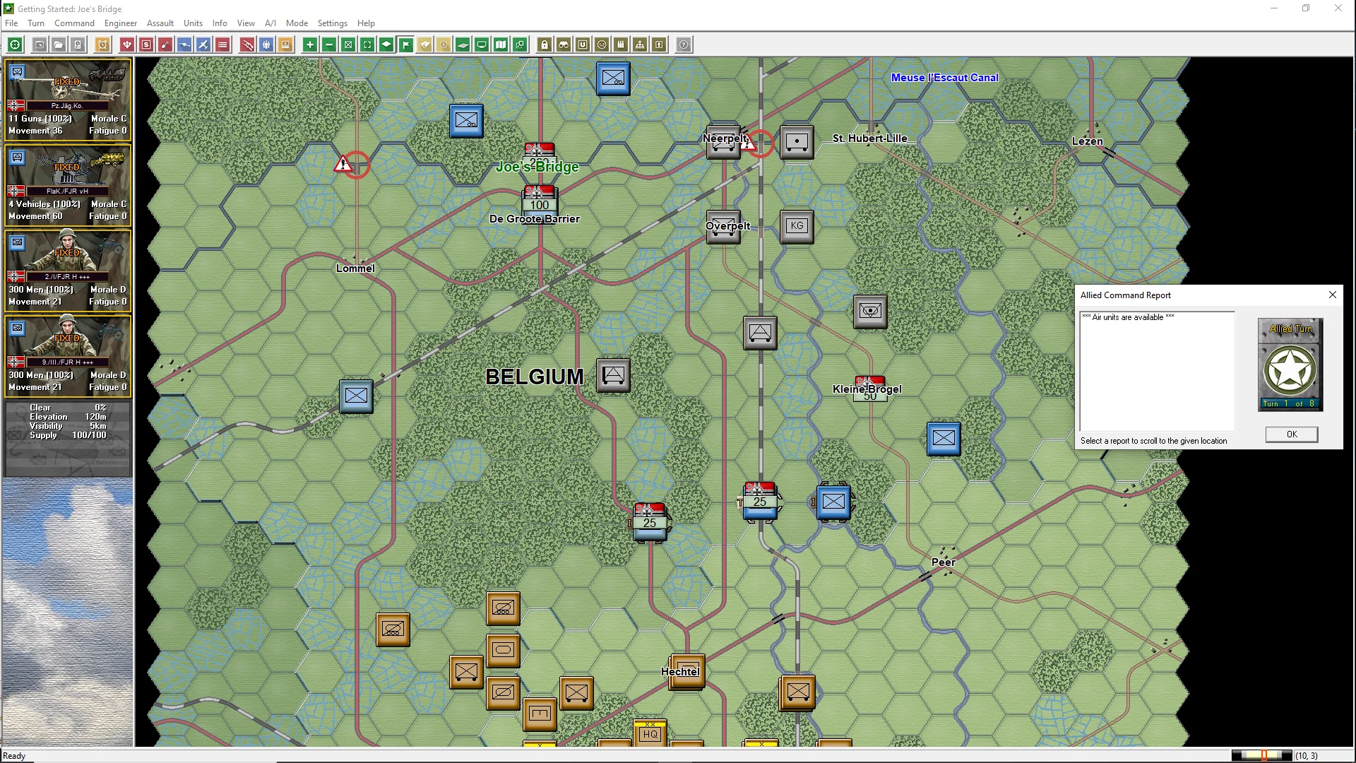The width and height of the screenshot is (1356, 763).
Task: Click the gray question mark help icon
Action: pos(684,45)
